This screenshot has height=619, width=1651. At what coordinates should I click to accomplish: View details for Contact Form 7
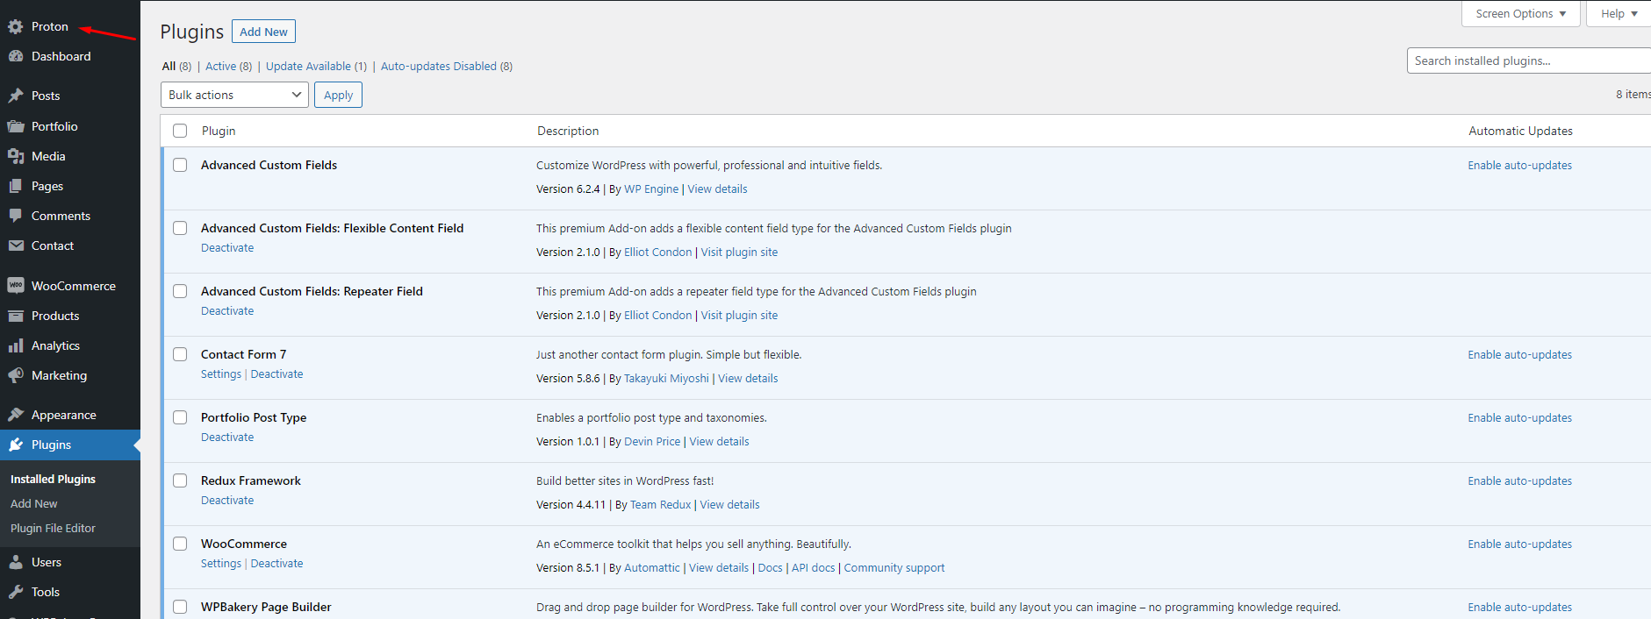click(x=748, y=379)
